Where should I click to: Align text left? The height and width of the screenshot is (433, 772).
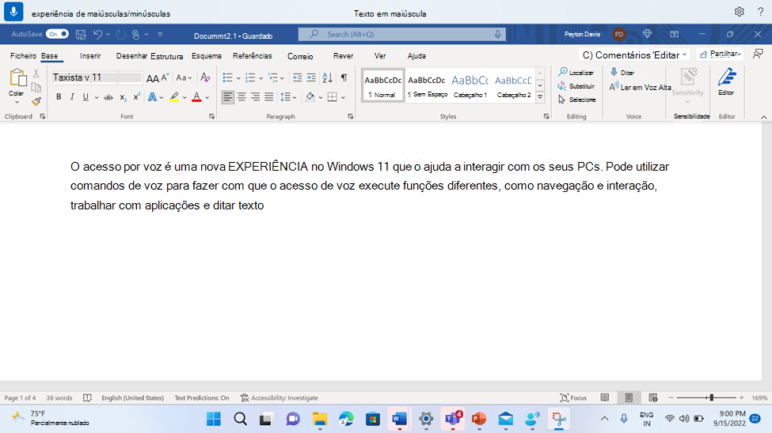pyautogui.click(x=227, y=97)
